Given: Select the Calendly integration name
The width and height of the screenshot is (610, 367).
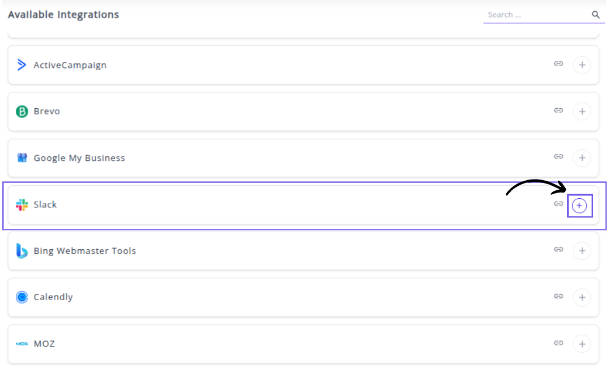Looking at the screenshot, I should tap(53, 297).
